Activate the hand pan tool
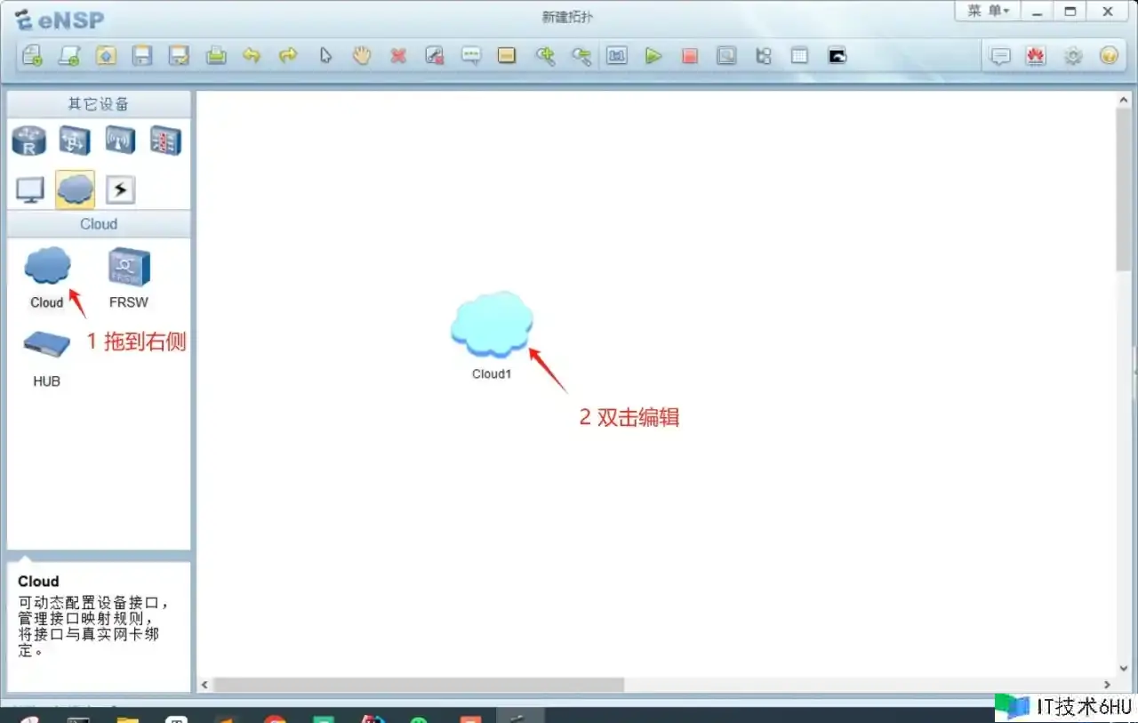 [x=361, y=56]
